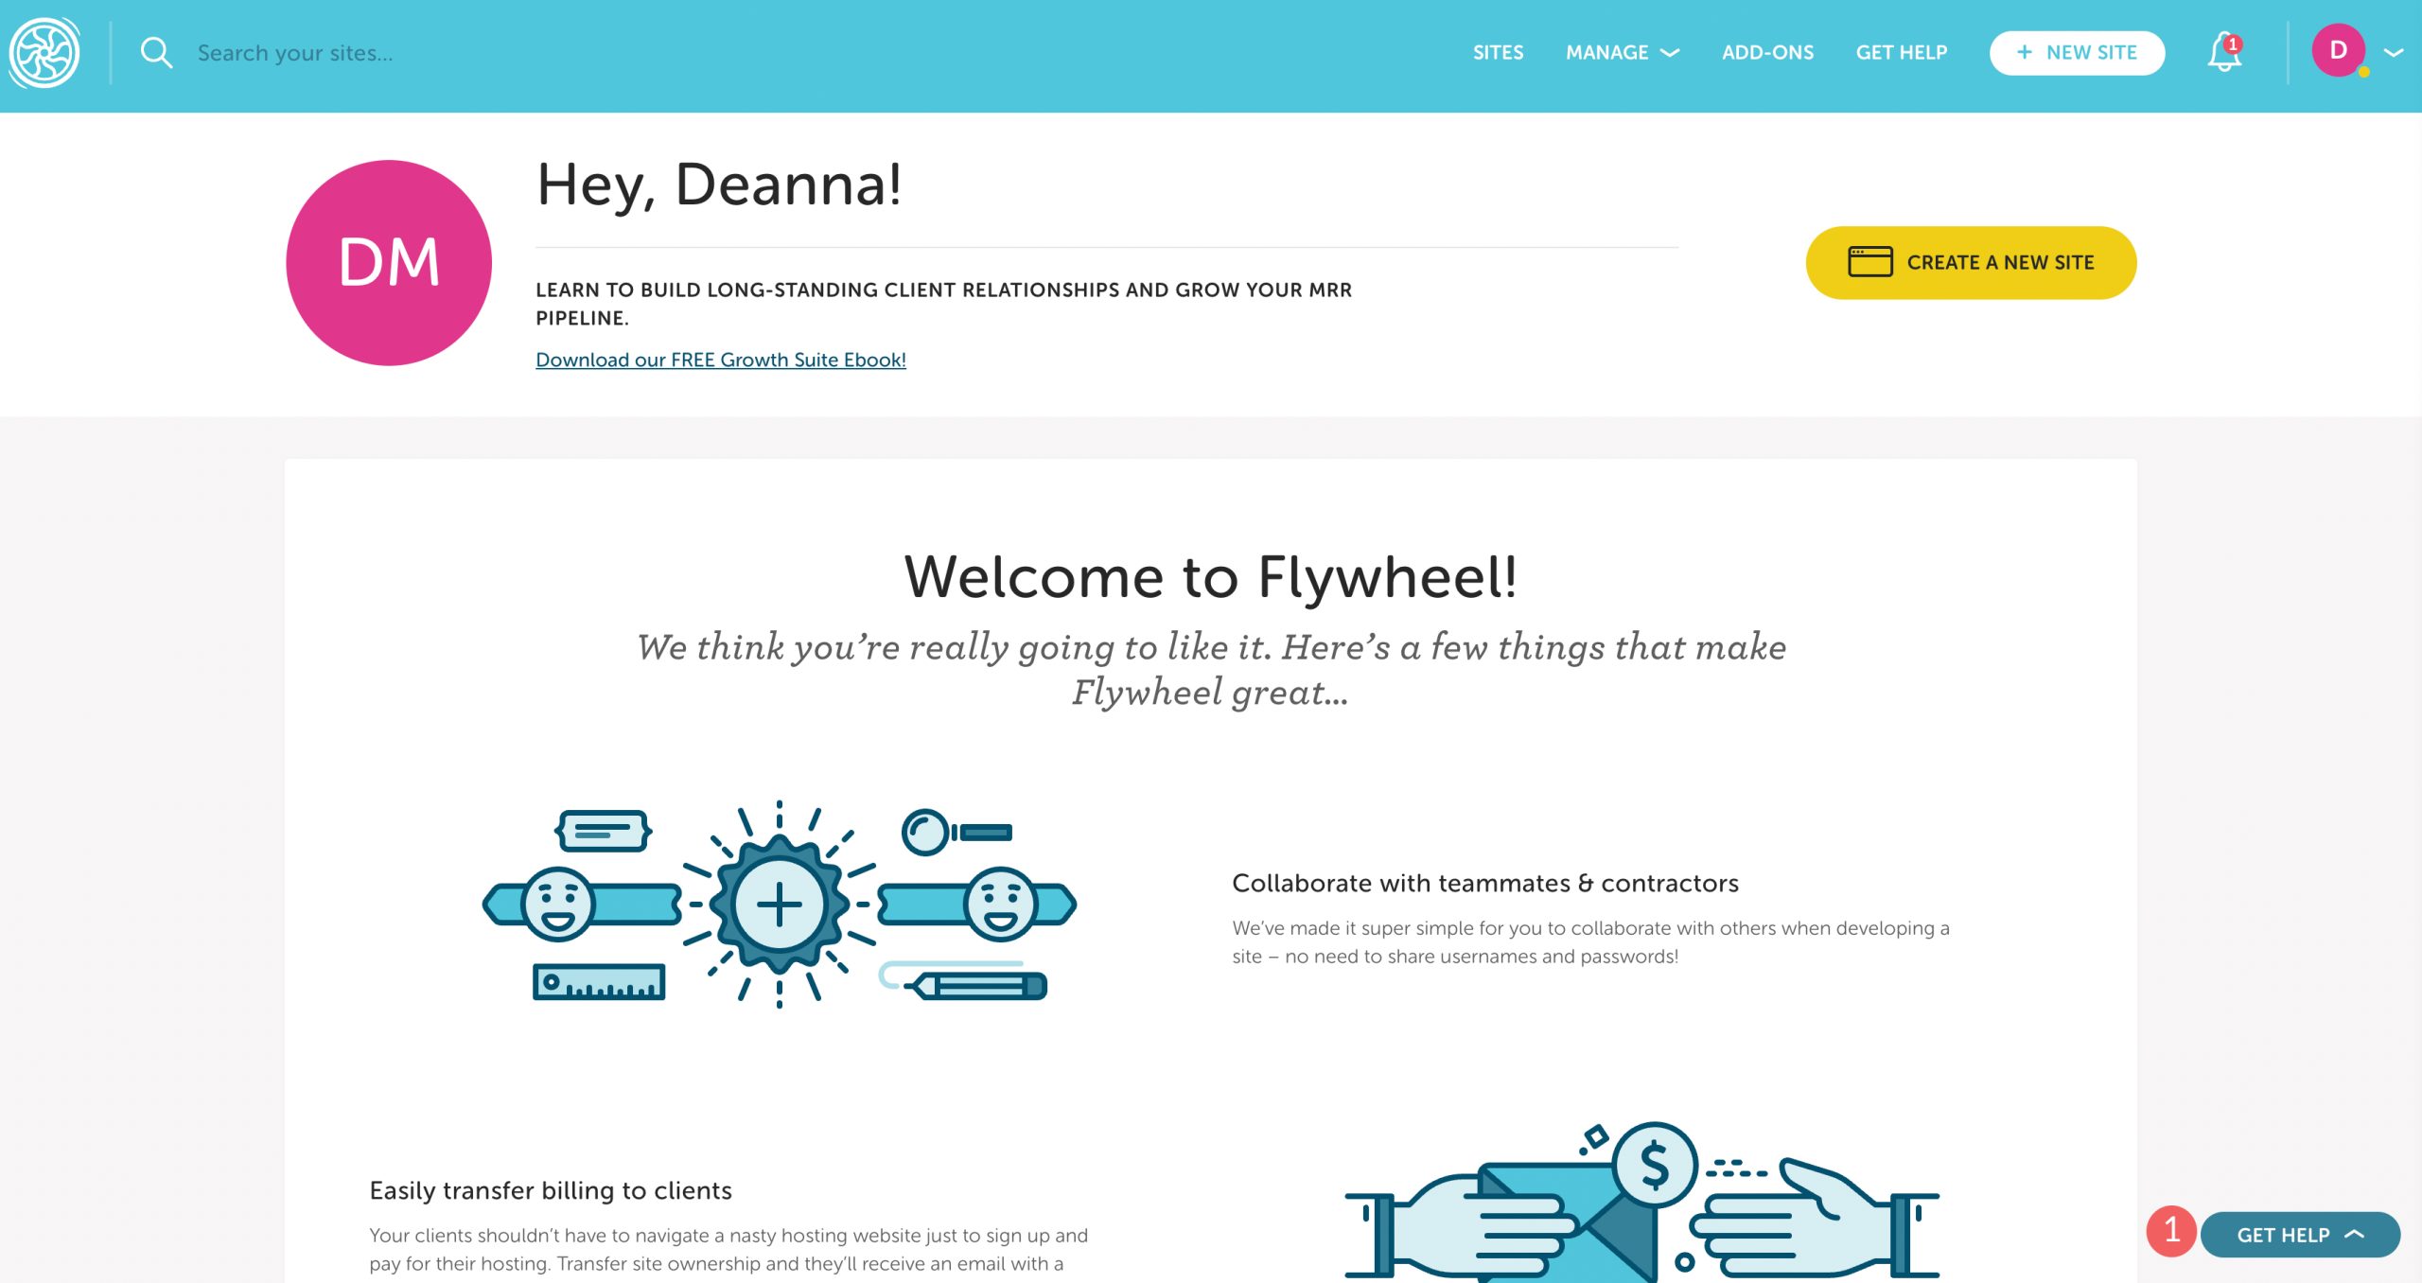This screenshot has width=2422, height=1283.
Task: Expand the MANAGE dropdown menu
Action: (x=1621, y=53)
